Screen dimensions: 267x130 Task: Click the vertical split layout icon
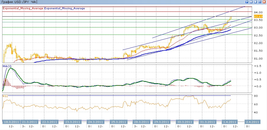[x=250, y=2]
